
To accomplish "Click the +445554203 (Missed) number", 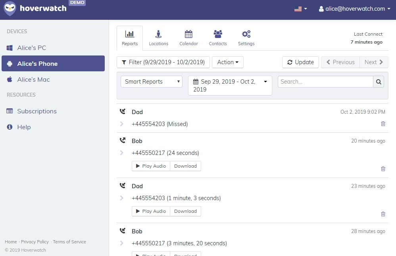I will click(160, 124).
